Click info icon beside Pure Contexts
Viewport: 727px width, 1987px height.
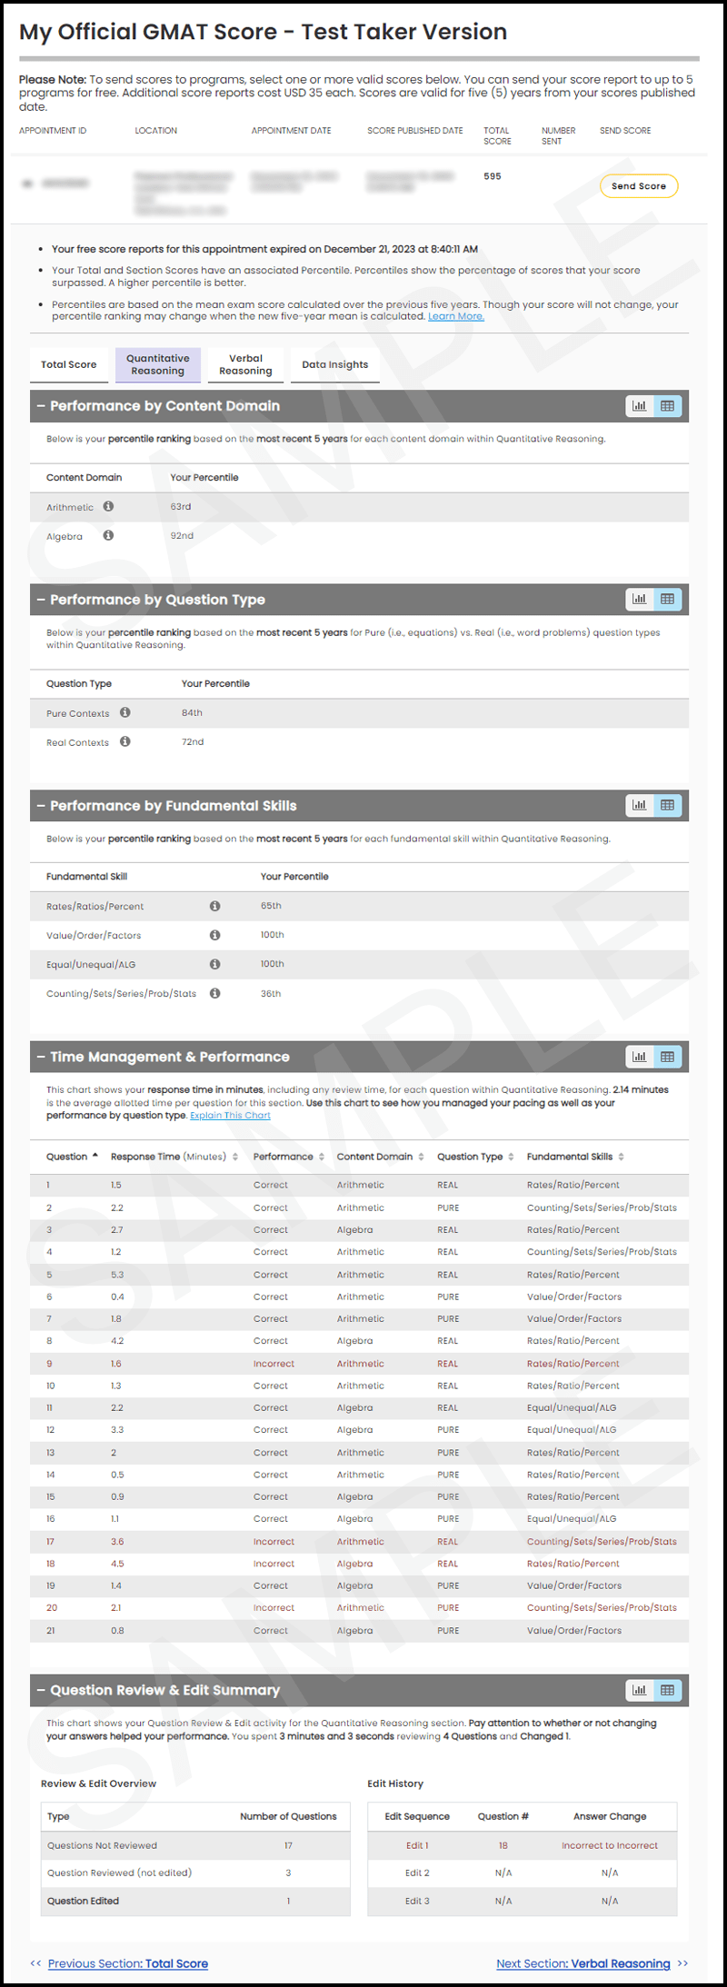pos(125,713)
